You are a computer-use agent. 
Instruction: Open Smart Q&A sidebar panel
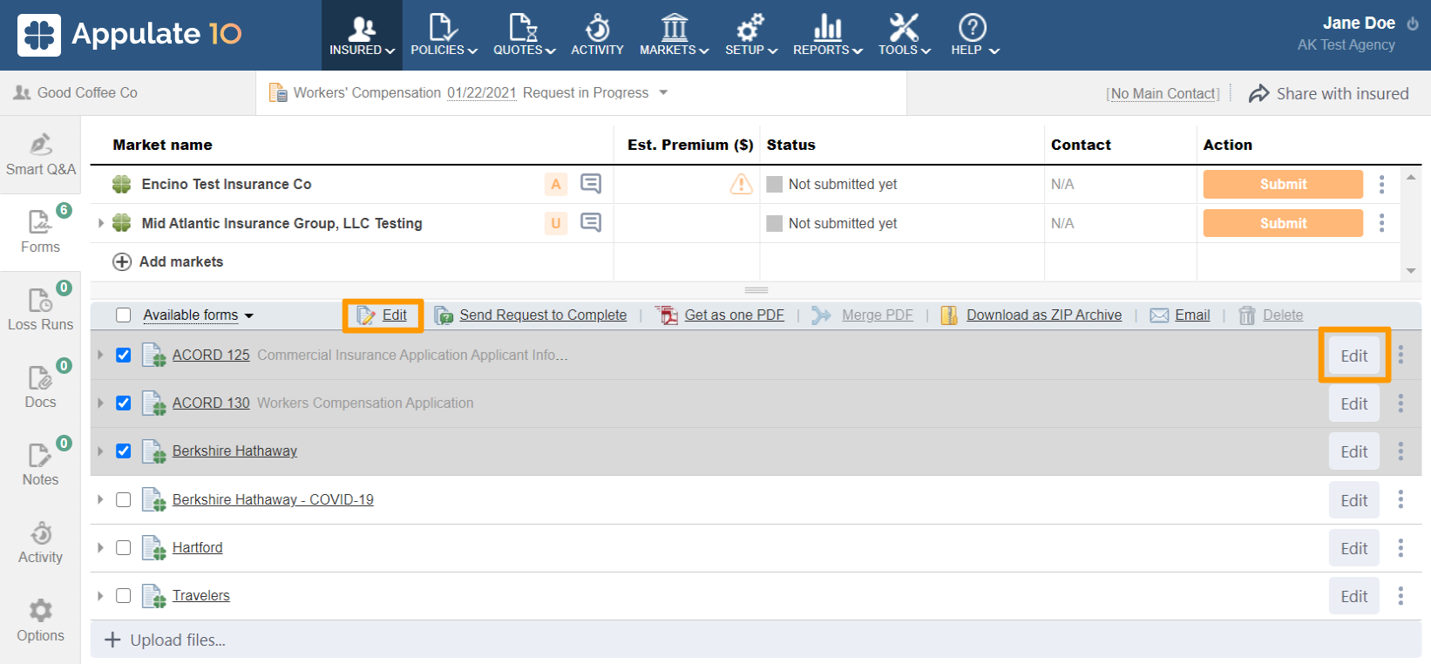[40, 154]
